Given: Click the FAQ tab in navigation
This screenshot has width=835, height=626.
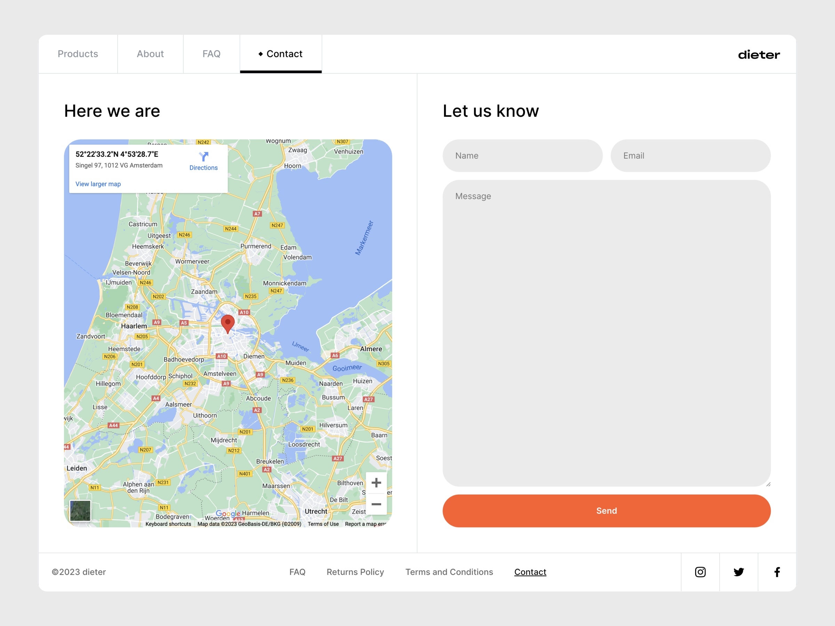Looking at the screenshot, I should 211,54.
